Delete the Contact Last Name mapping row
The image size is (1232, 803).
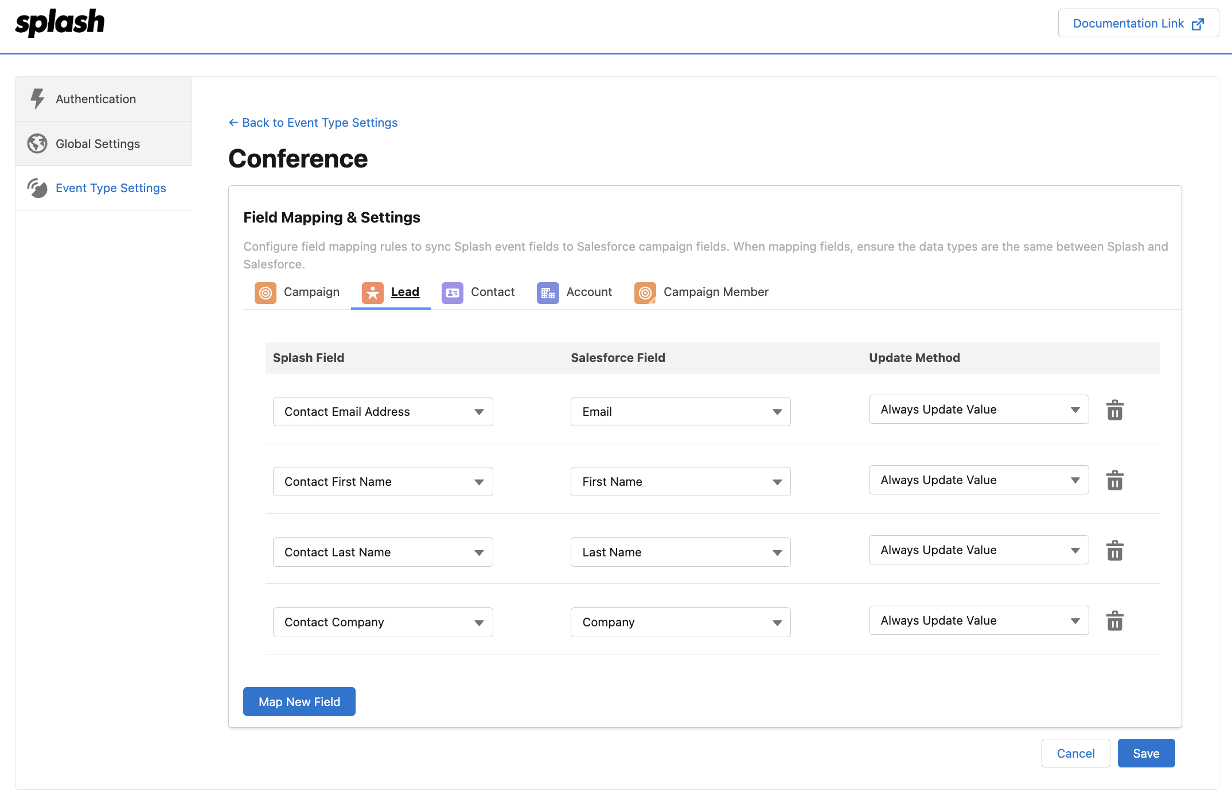coord(1114,551)
